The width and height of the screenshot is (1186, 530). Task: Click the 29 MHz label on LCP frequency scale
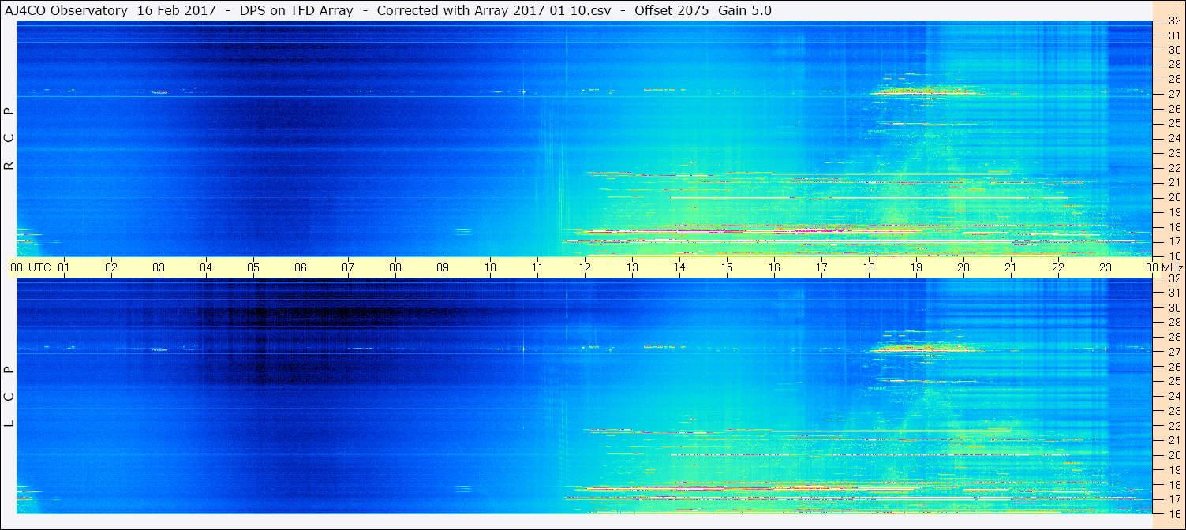tap(1174, 323)
